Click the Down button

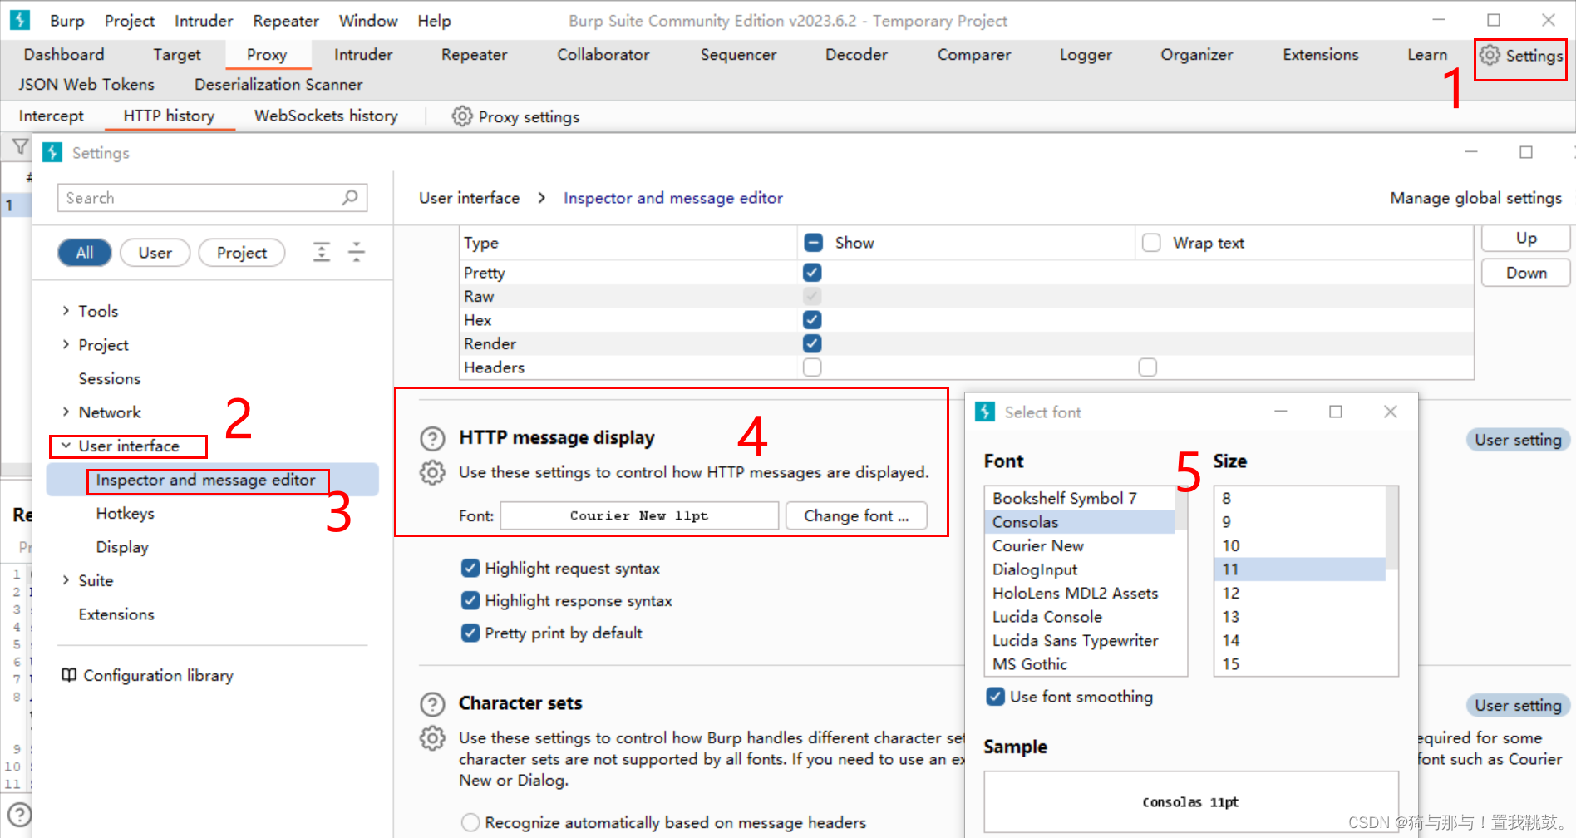[x=1526, y=273]
